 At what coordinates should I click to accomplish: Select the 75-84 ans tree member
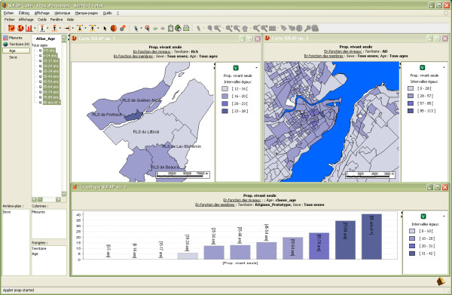point(51,97)
